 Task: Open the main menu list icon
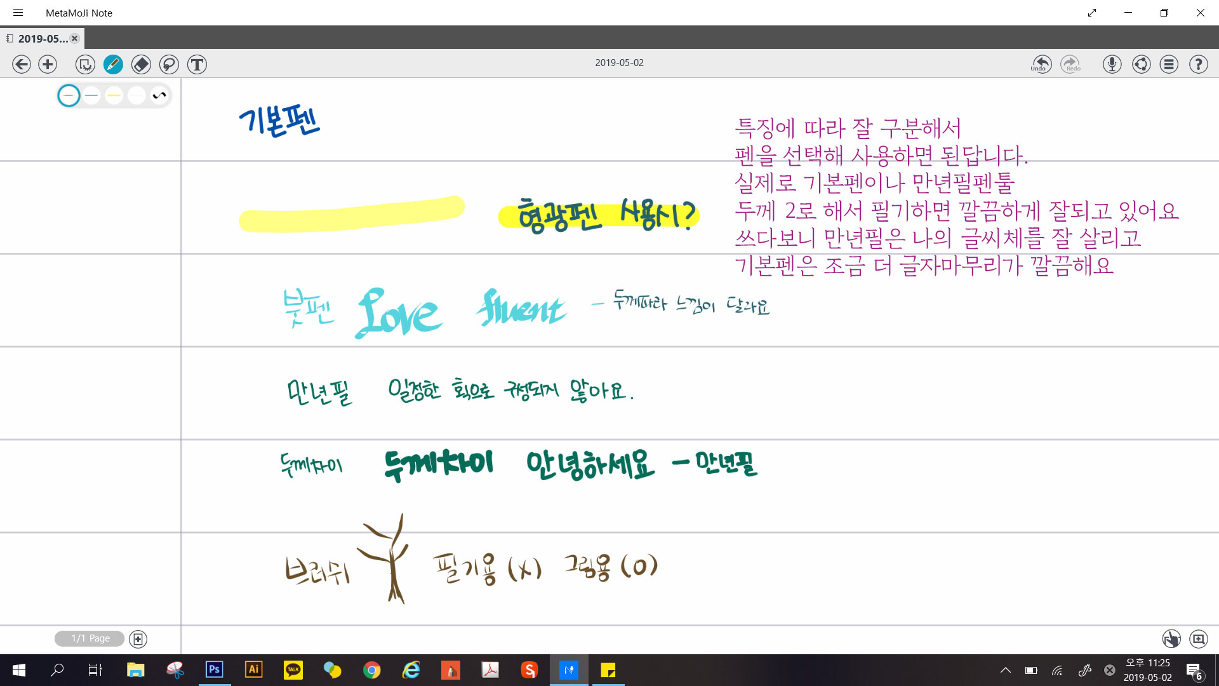click(1169, 64)
